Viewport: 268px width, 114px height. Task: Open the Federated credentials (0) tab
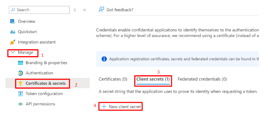coord(202,79)
